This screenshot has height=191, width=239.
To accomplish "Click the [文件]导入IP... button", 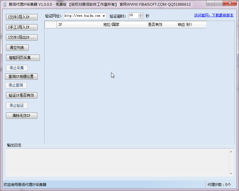I will (22, 17).
